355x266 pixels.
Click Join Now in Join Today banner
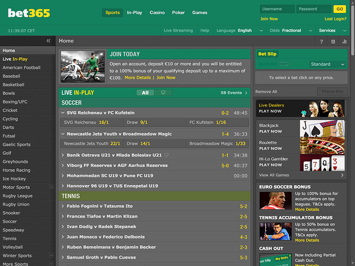click(x=166, y=78)
